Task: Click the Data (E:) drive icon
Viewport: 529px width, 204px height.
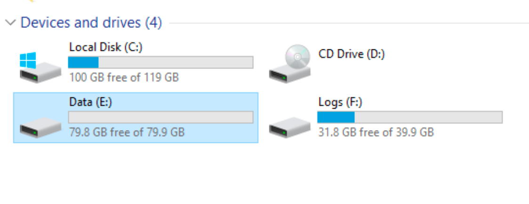Action: pos(40,127)
